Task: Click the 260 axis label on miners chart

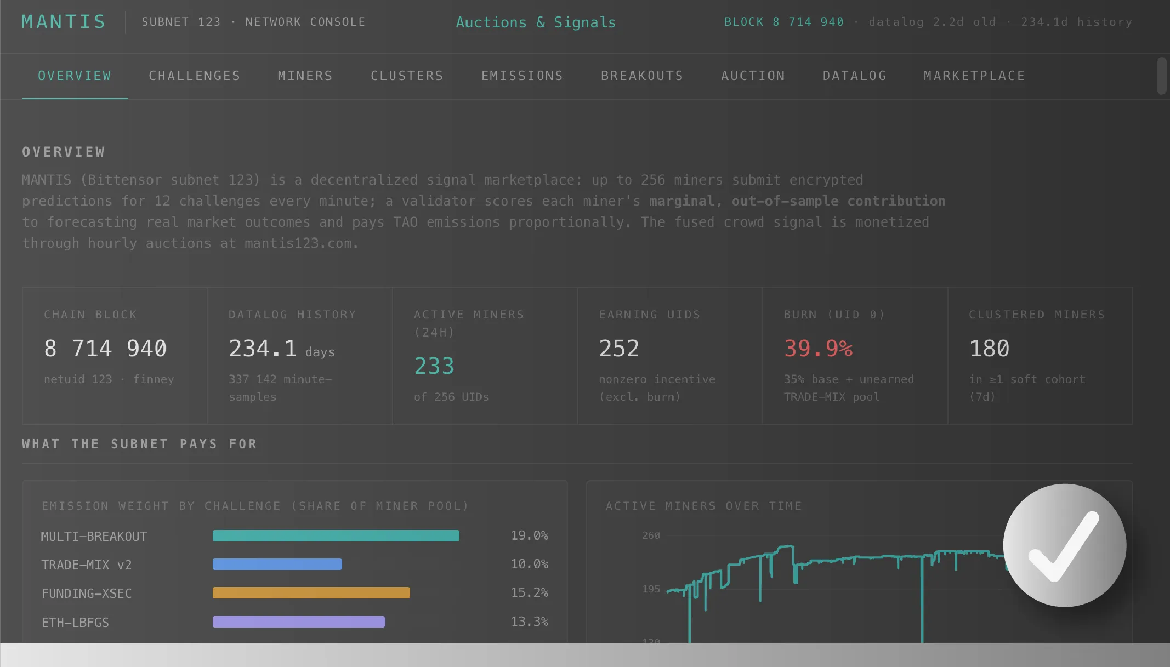Action: pyautogui.click(x=651, y=535)
